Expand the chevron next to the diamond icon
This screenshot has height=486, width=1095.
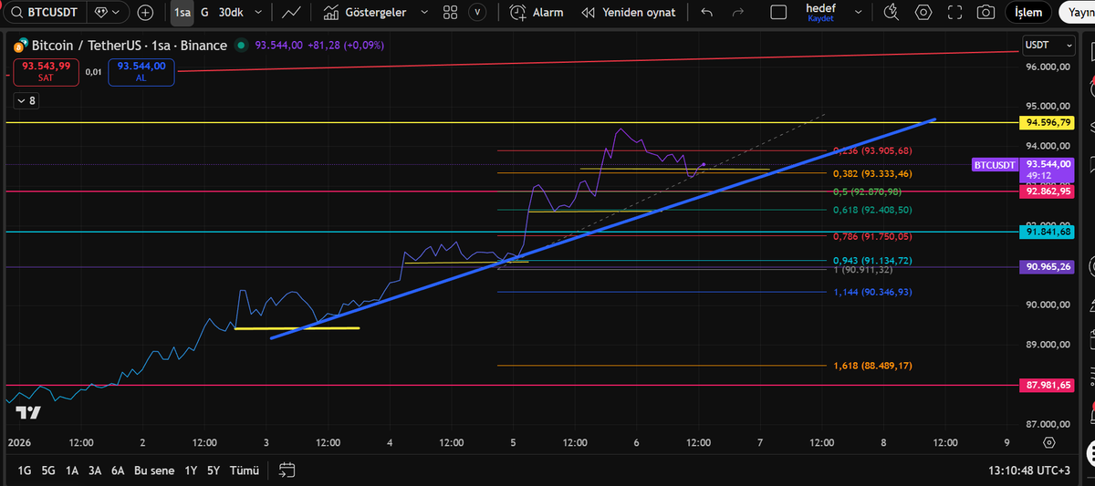point(116,13)
